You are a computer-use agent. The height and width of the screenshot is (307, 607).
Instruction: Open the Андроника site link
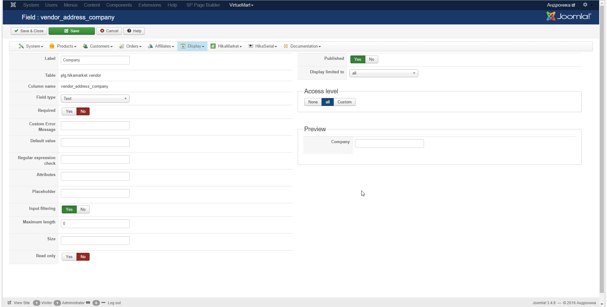click(561, 5)
